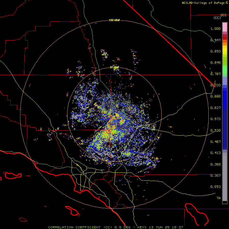Screen dimensions: 229x229
Task: Click the 0.787 color scale label
Action: pos(216,74)
